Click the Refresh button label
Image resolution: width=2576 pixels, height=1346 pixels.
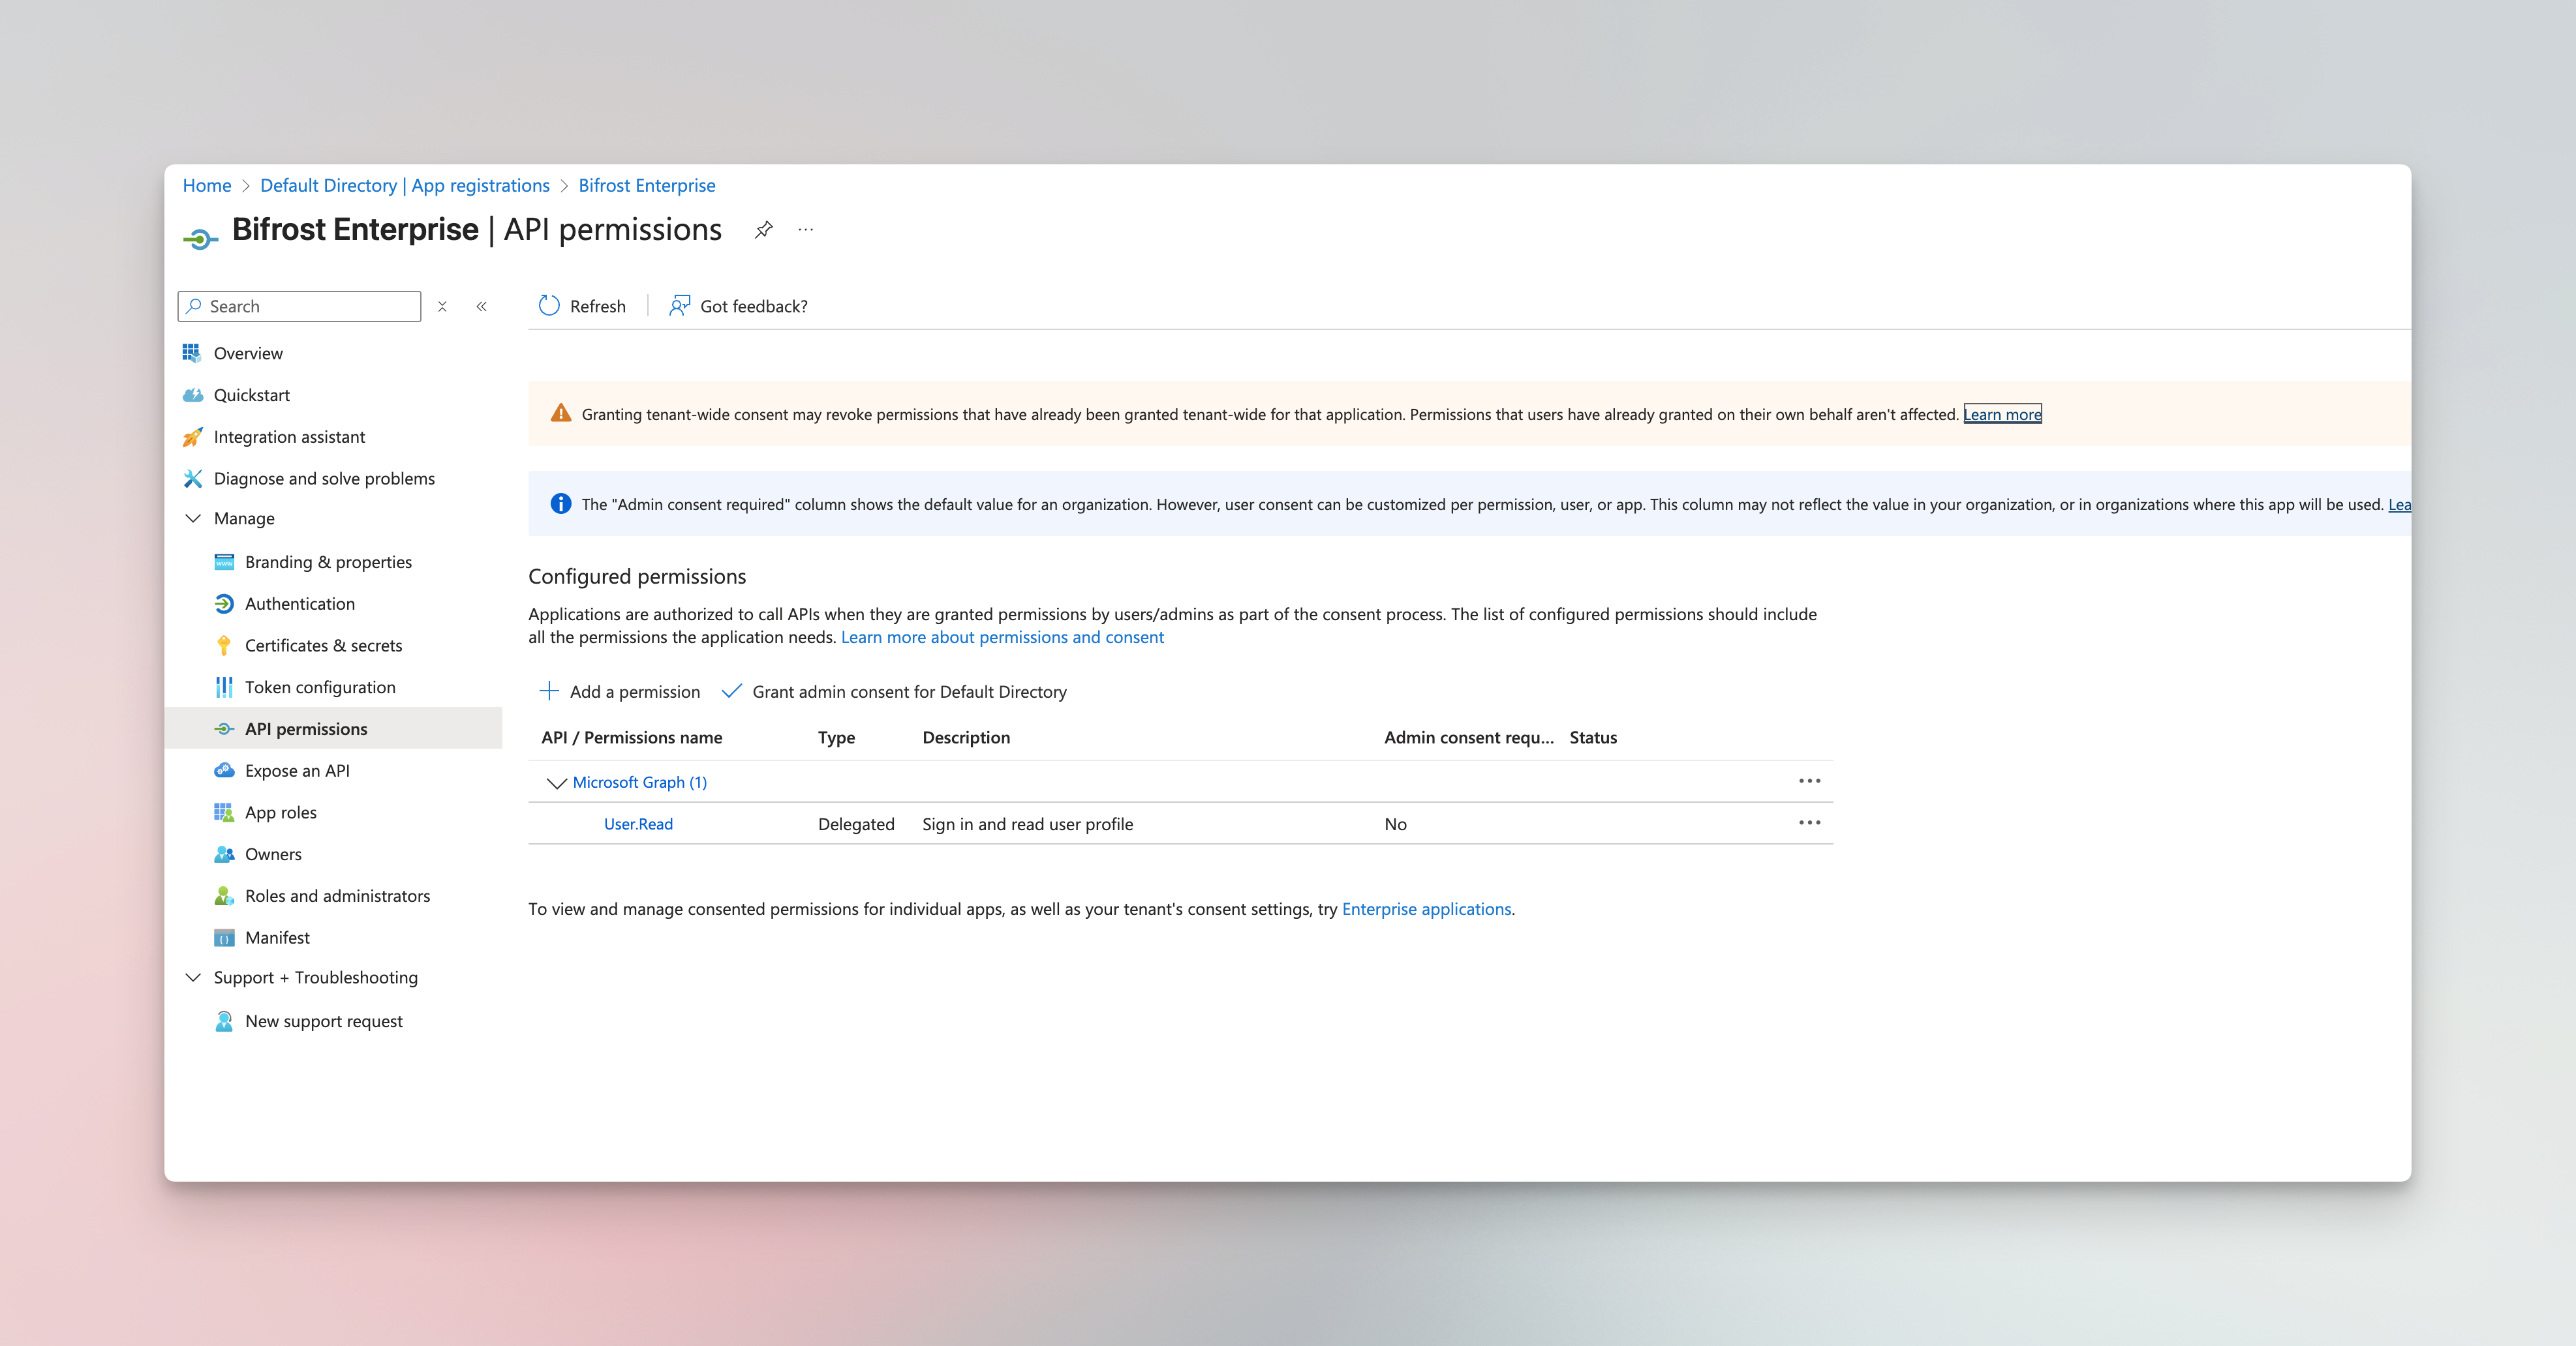(x=598, y=307)
